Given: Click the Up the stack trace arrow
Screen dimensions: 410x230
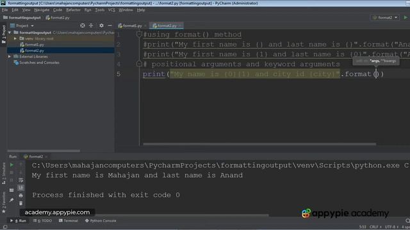Looking at the screenshot, I should pos(21,165).
